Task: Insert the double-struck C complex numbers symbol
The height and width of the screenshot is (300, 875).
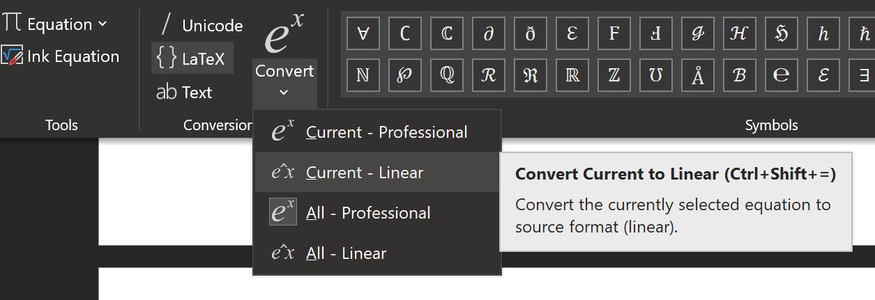Action: coord(447,34)
